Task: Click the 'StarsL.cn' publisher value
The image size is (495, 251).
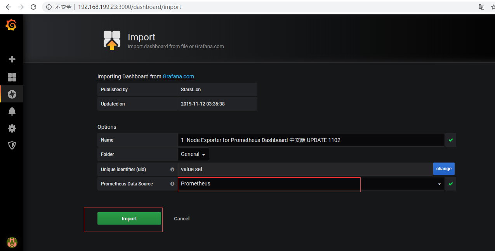Action: click(x=191, y=90)
